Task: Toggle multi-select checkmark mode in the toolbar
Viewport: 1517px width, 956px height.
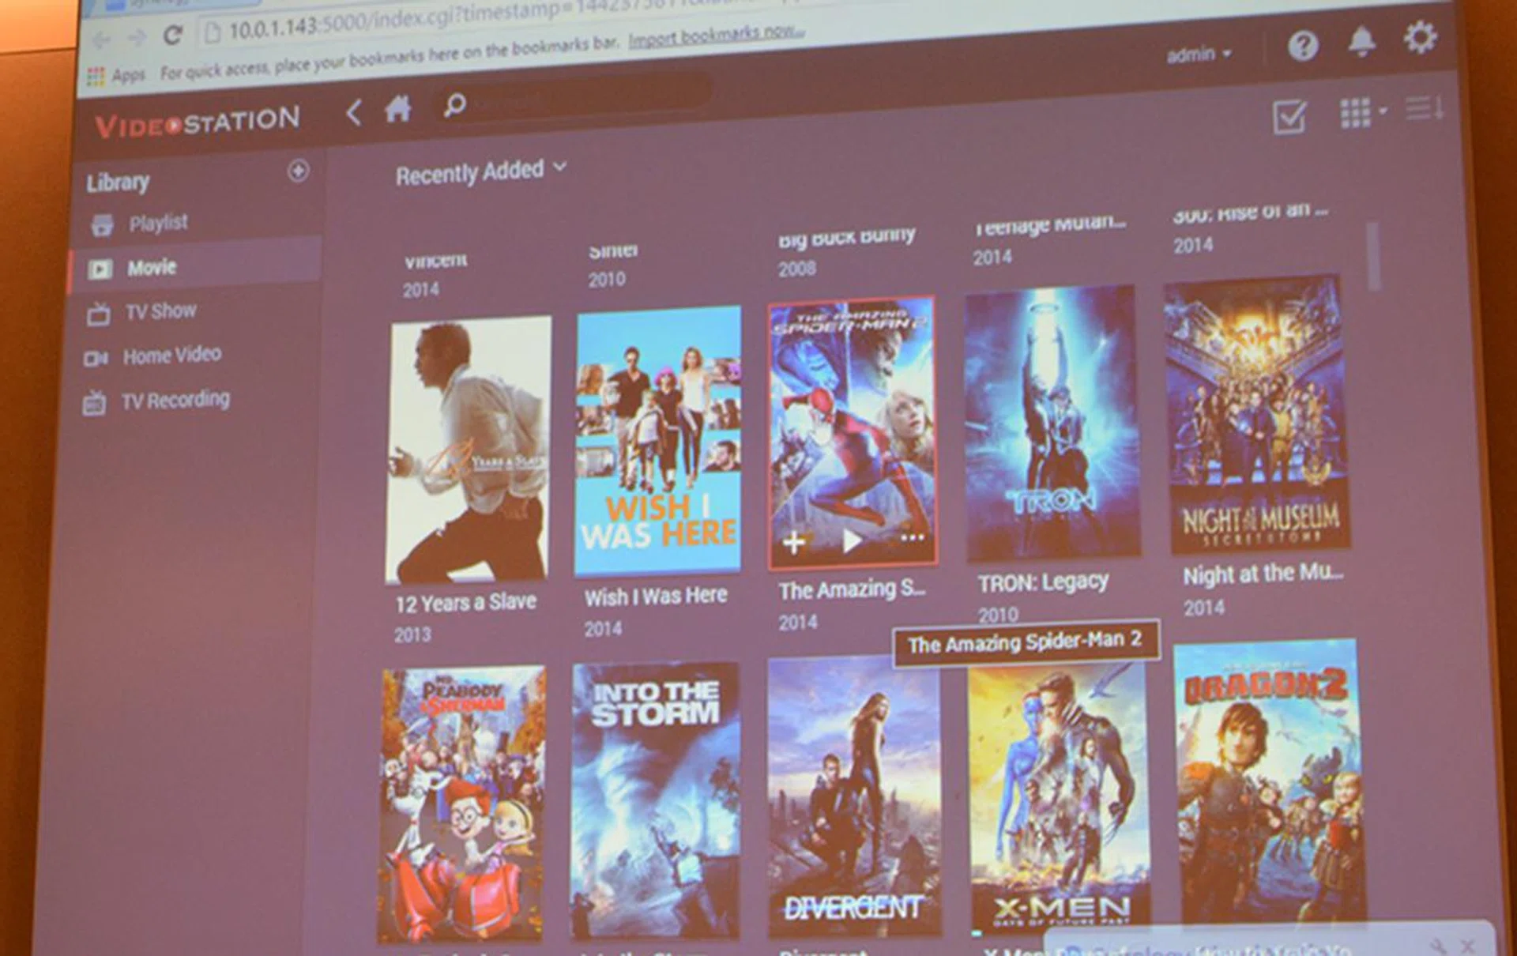Action: 1289,118
